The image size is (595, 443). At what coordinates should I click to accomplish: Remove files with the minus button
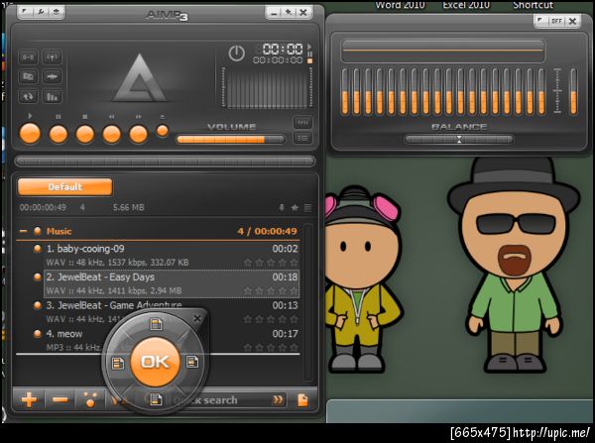click(59, 399)
